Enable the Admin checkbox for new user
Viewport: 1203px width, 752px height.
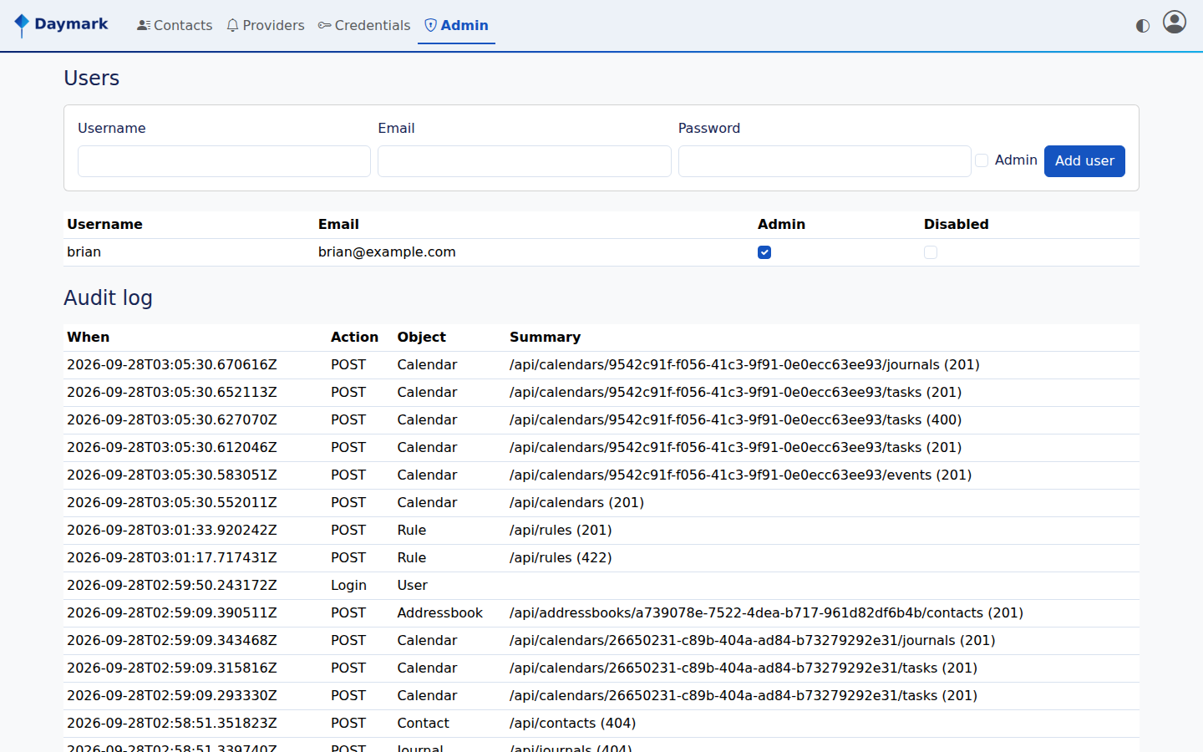coord(982,160)
